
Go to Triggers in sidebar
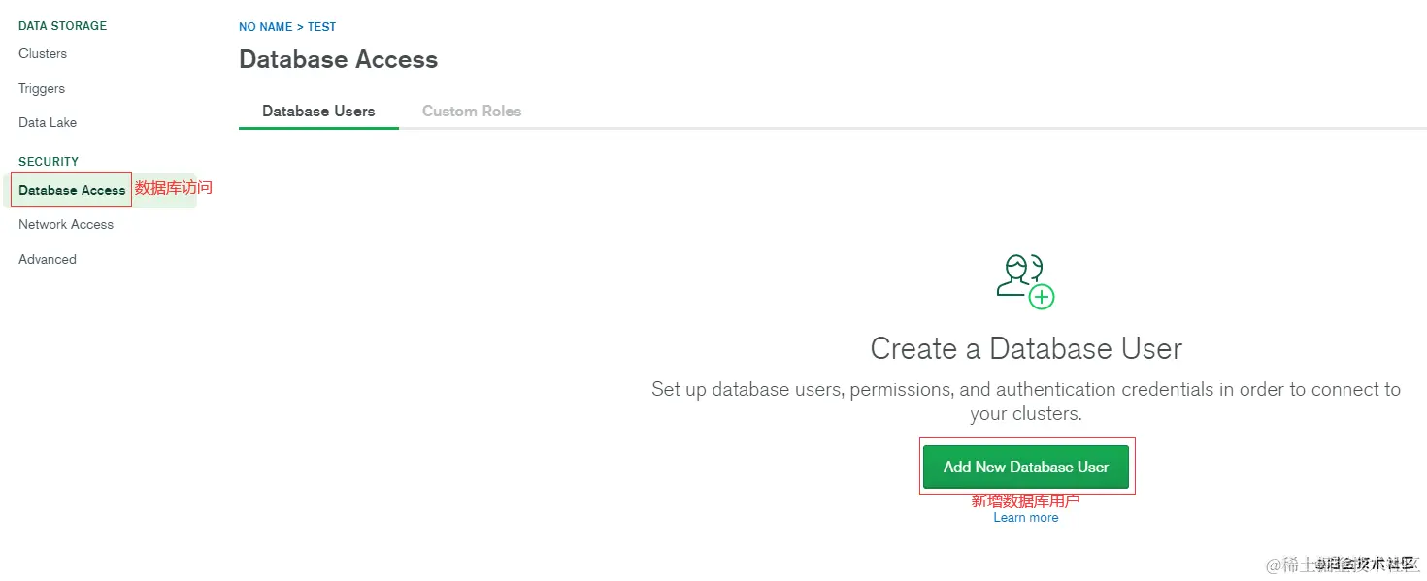(x=42, y=89)
